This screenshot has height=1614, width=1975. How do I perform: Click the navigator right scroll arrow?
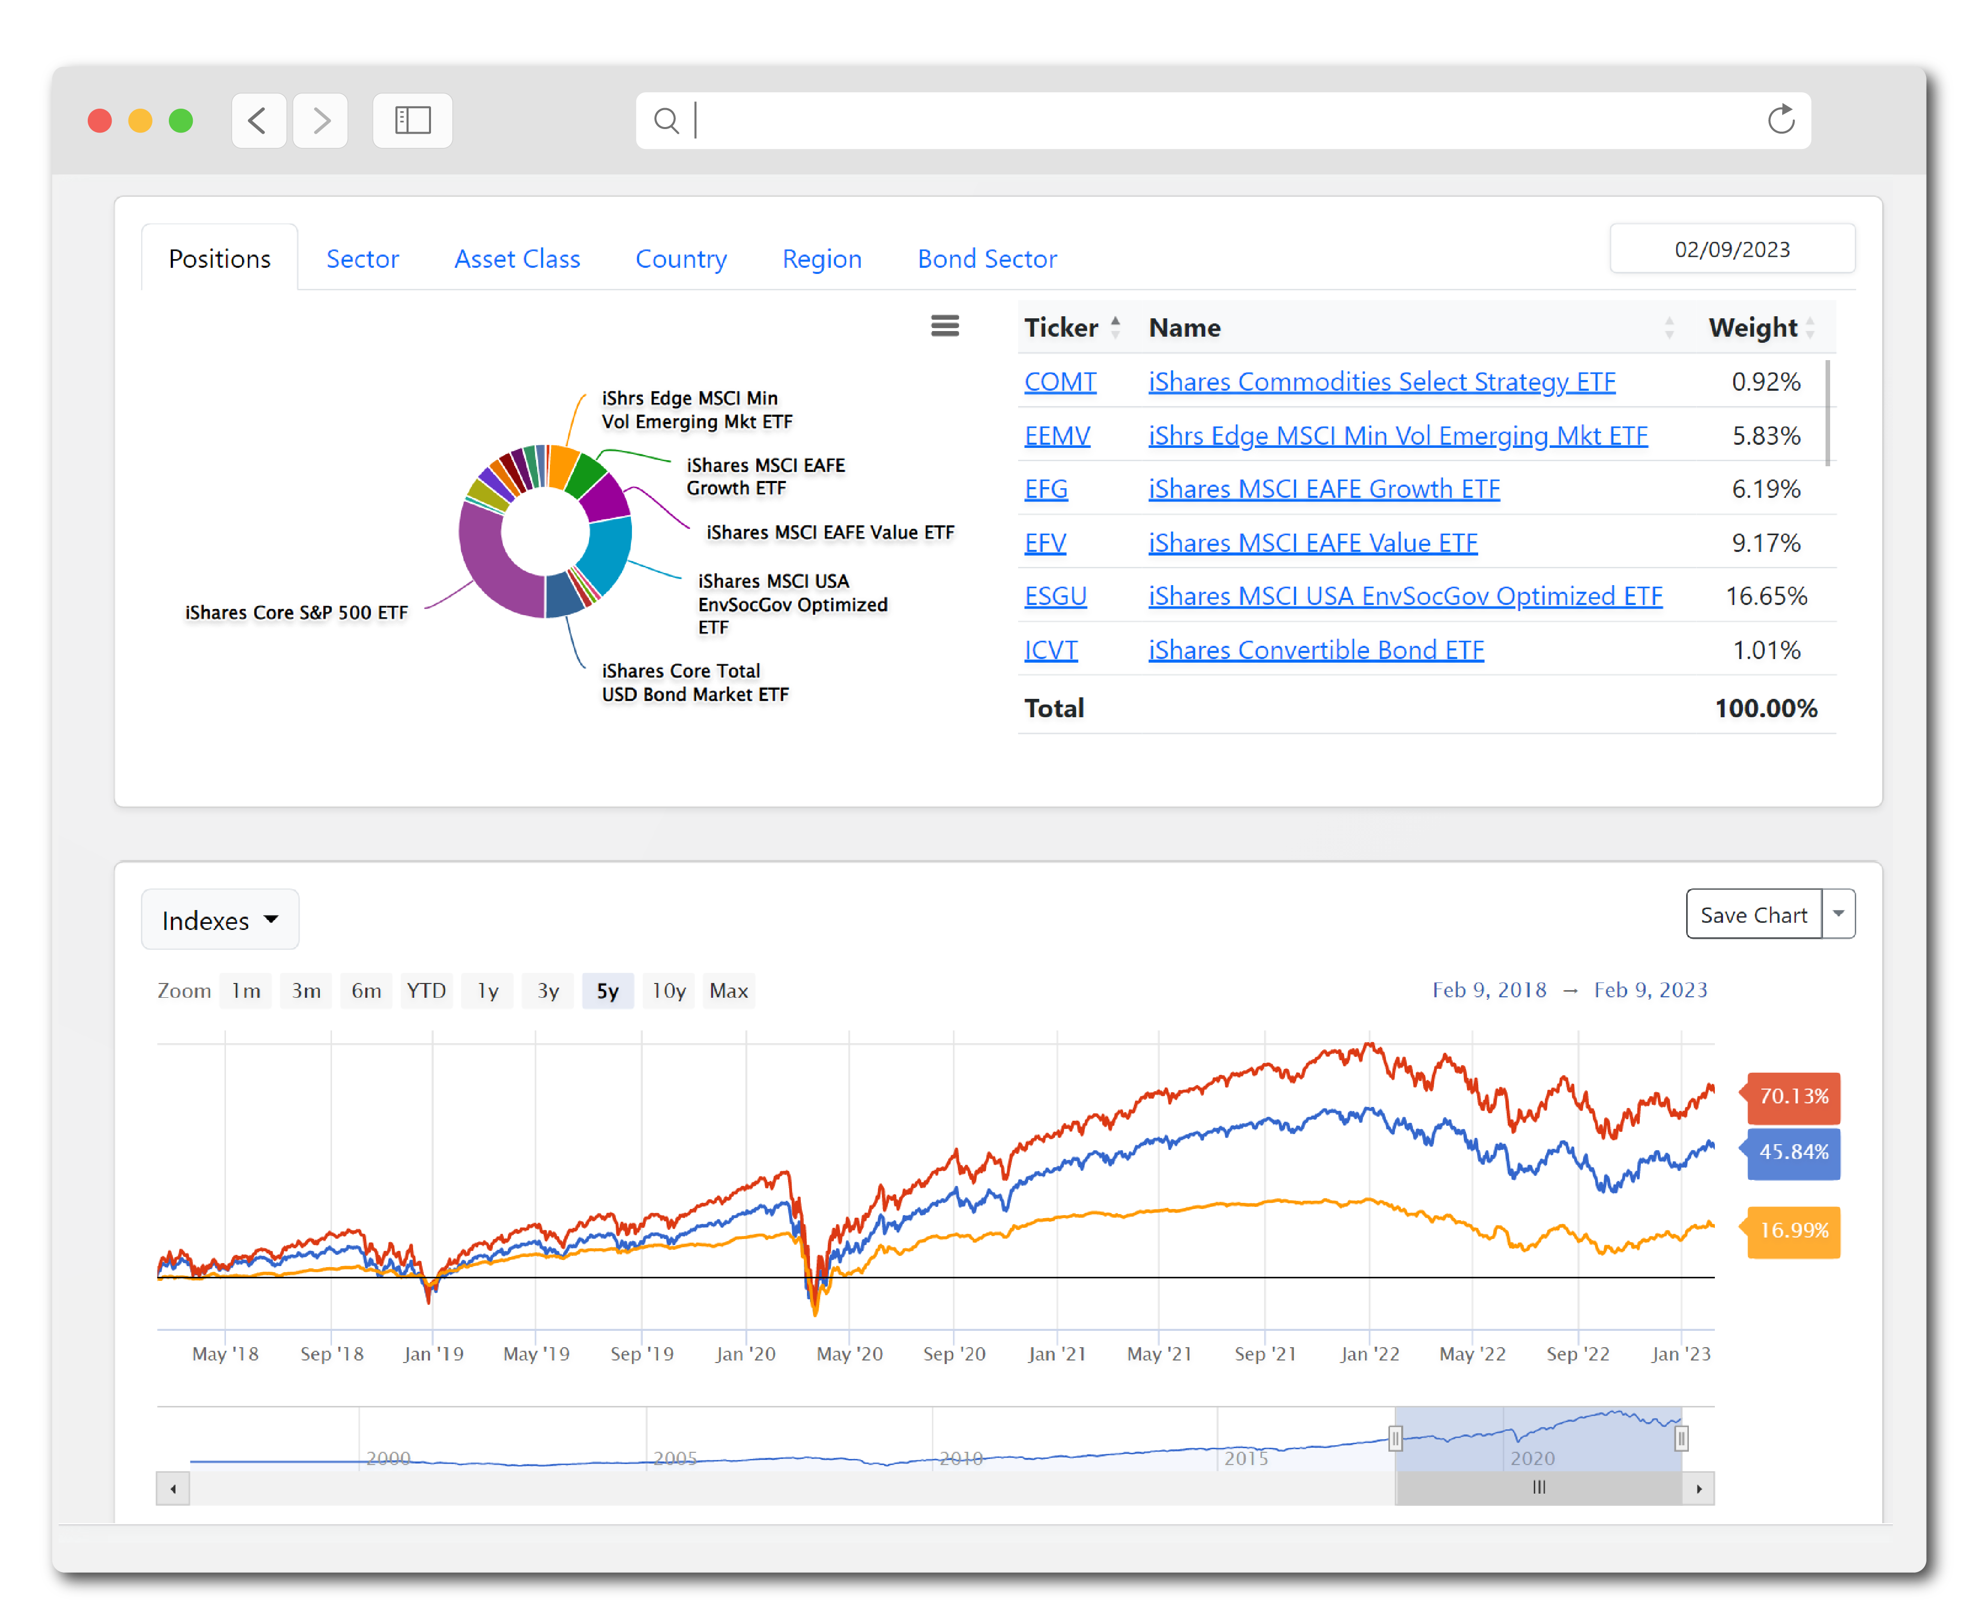[1698, 1489]
